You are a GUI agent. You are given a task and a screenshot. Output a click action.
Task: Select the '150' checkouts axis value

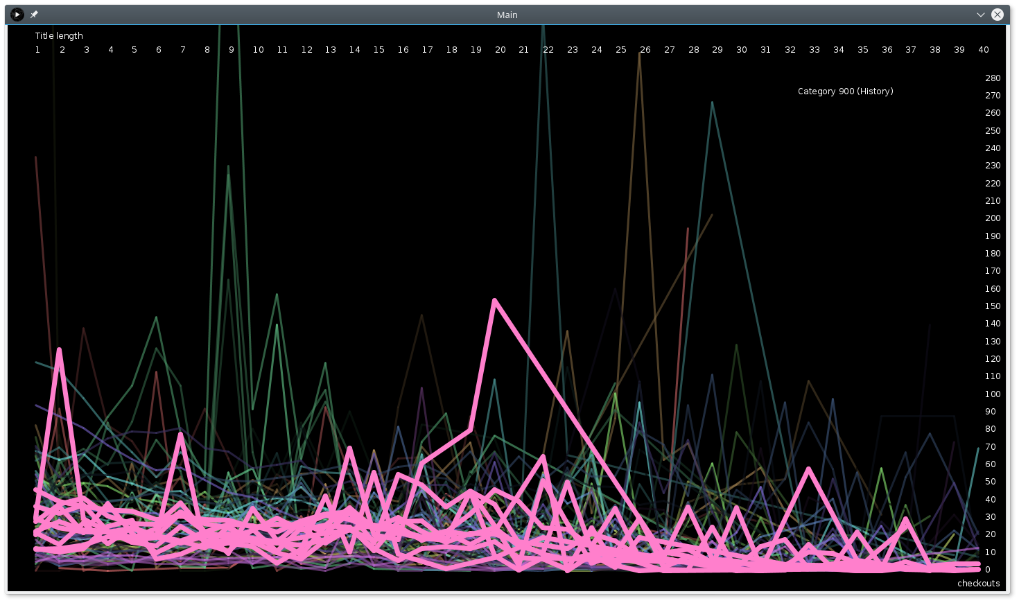(993, 306)
